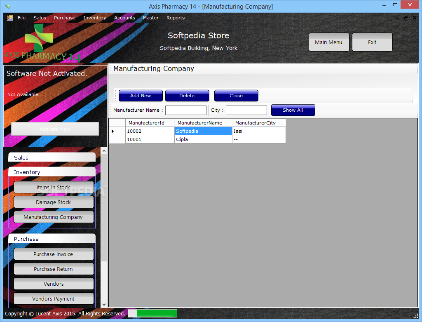
Task: Open the Sales menu
Action: [40, 18]
